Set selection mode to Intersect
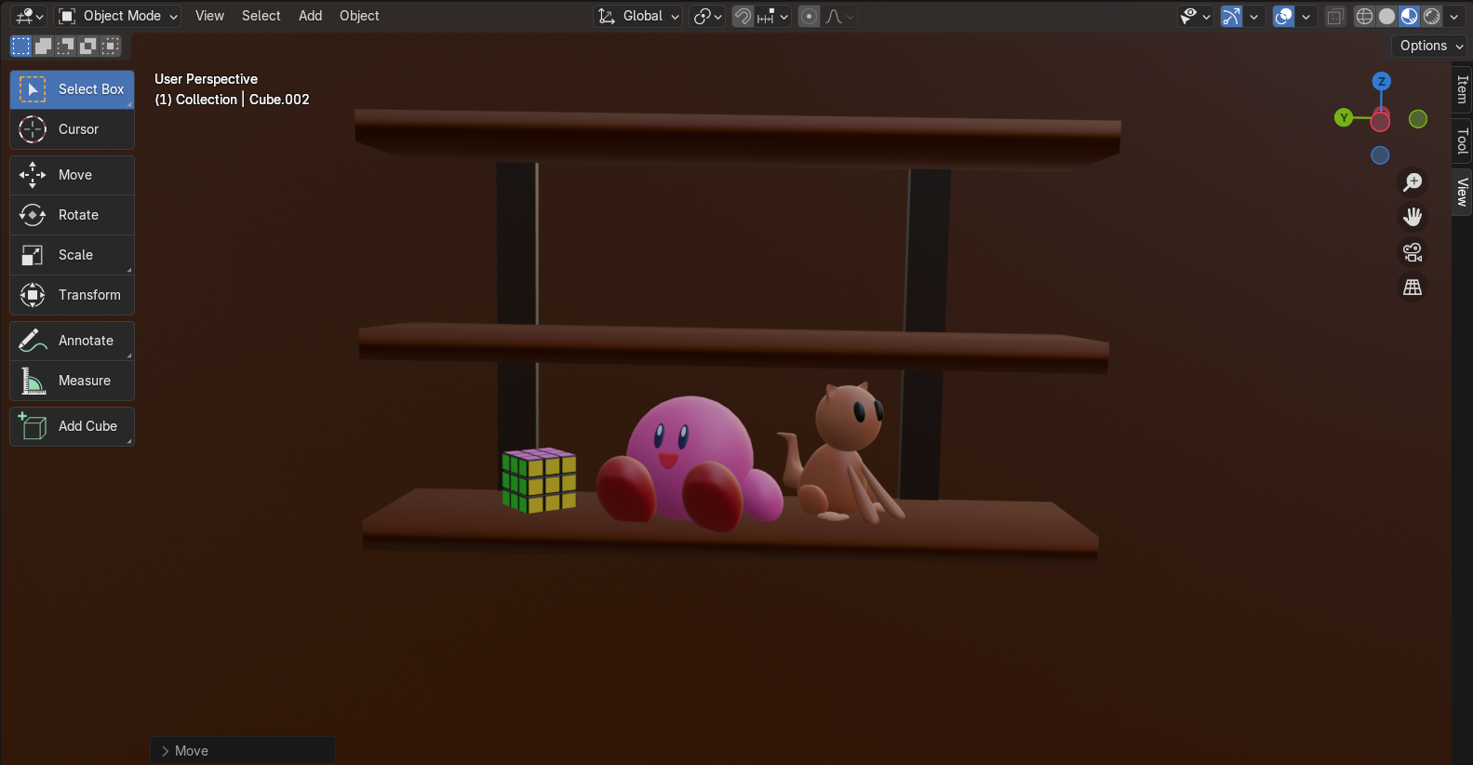The image size is (1473, 765). (110, 46)
